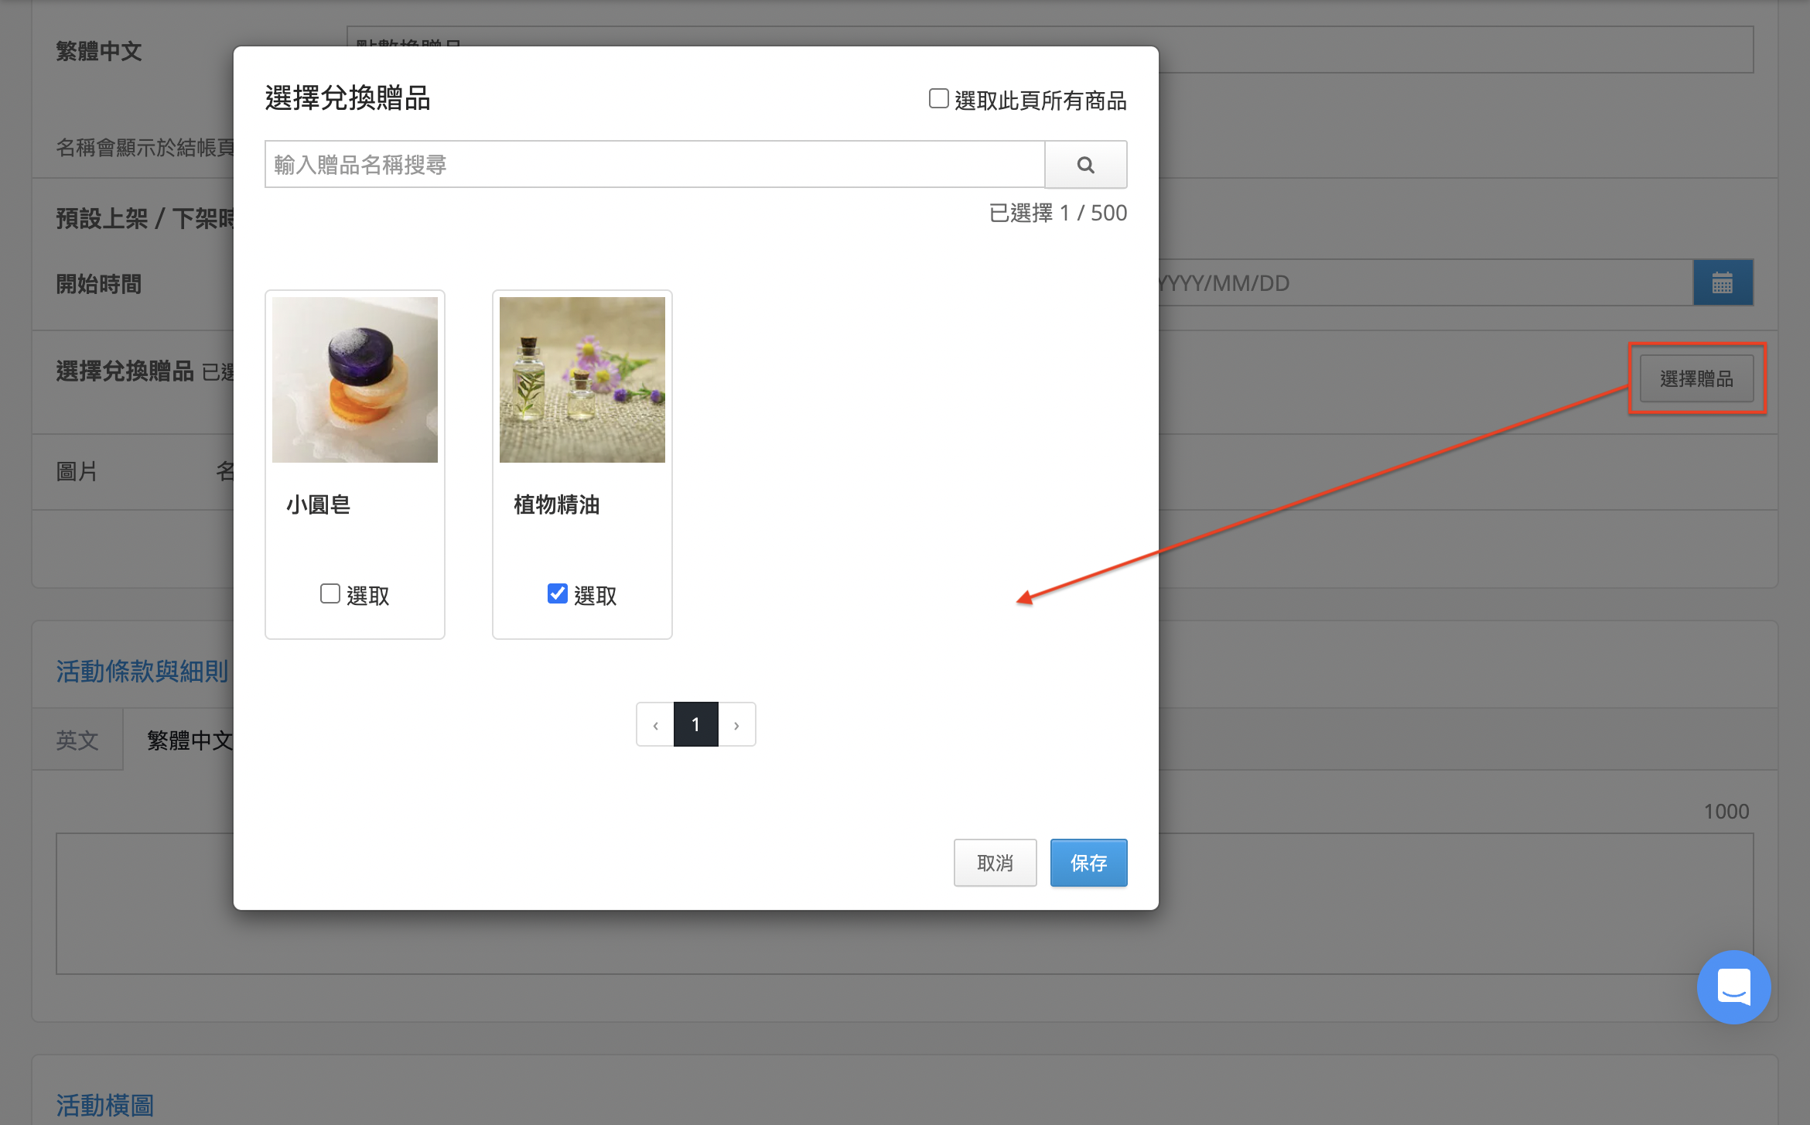Uncheck 選取 under 植物精油
1810x1125 pixels.
[558, 593]
